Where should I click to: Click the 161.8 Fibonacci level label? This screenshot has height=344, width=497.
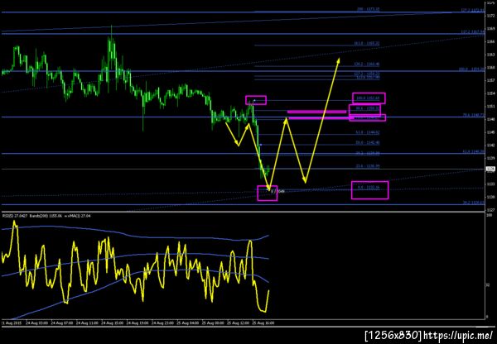(367, 43)
